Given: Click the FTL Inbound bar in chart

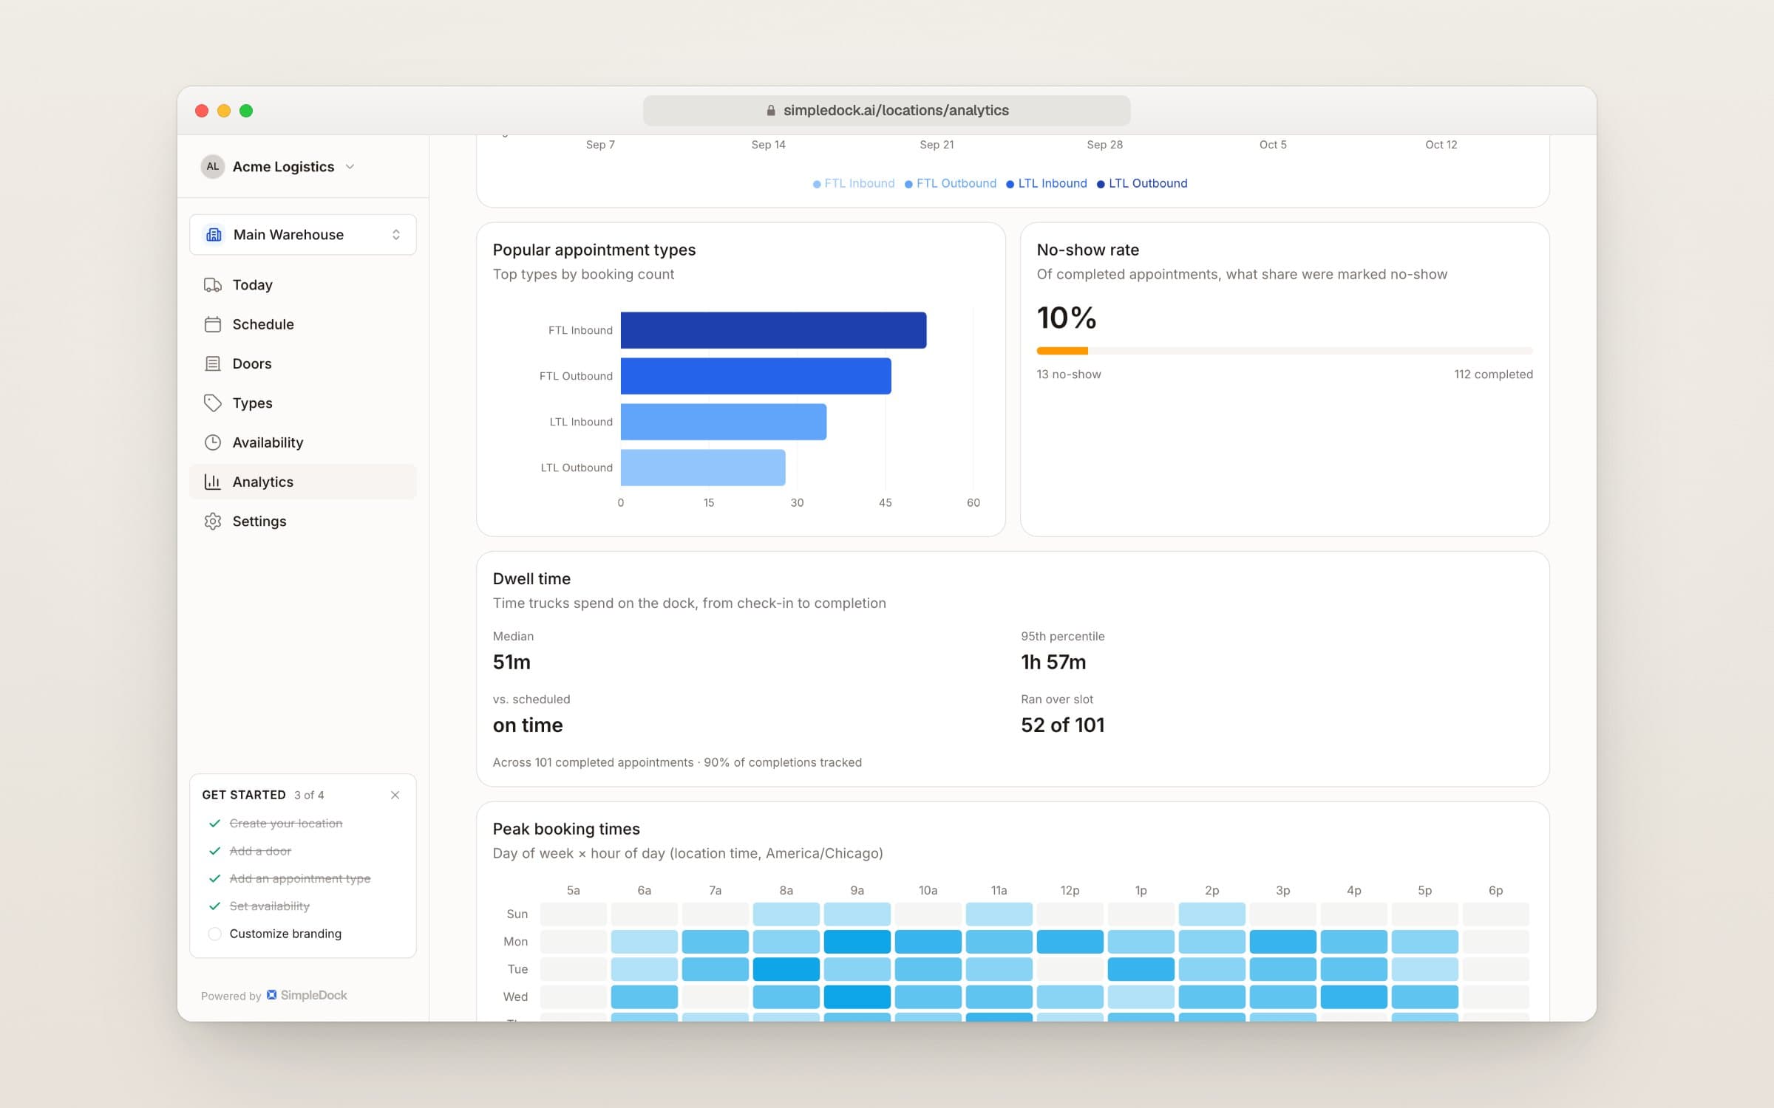Looking at the screenshot, I should pos(773,330).
